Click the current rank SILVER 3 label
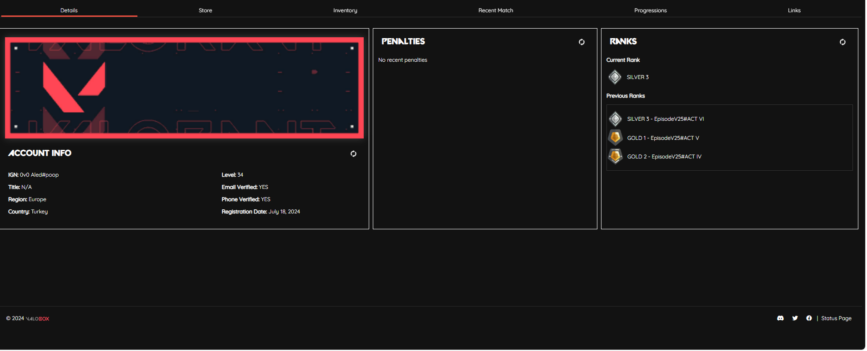Viewport: 867px width, 351px height. 637,77
